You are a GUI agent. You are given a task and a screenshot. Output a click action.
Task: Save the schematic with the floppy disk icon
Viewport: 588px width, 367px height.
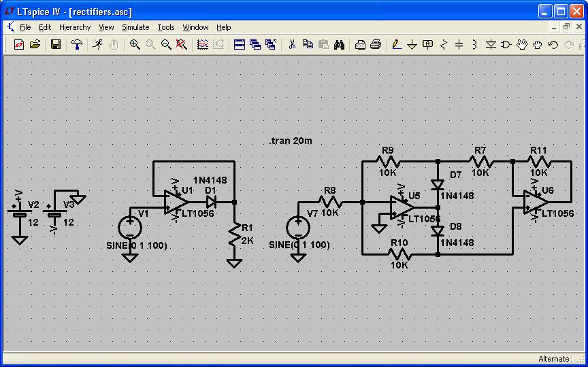[x=56, y=45]
